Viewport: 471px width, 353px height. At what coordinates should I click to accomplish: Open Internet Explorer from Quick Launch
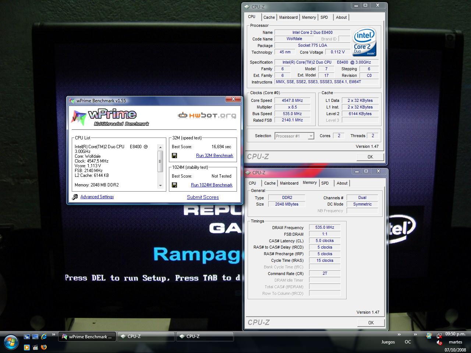coord(44,336)
